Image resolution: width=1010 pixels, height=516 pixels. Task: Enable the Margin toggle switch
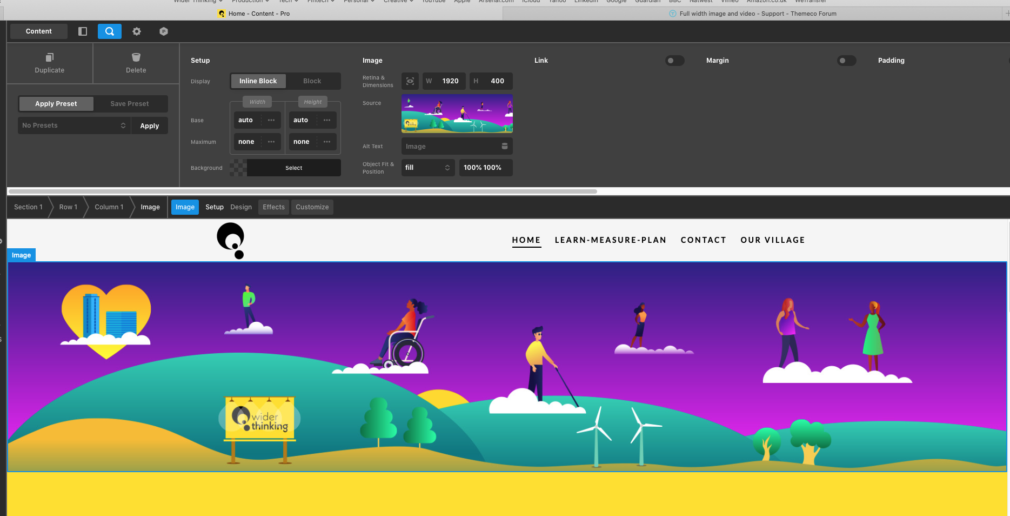coord(846,61)
